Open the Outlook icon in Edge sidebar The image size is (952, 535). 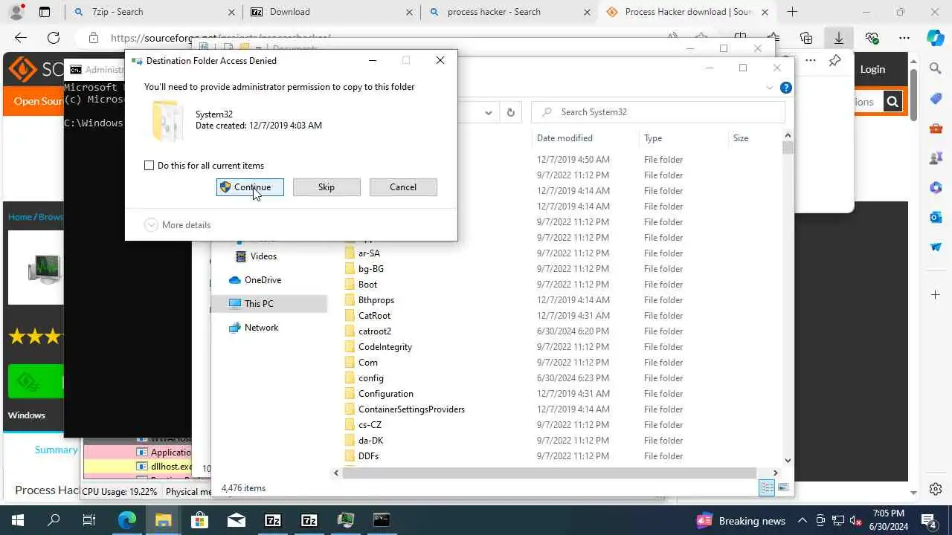[x=936, y=218]
